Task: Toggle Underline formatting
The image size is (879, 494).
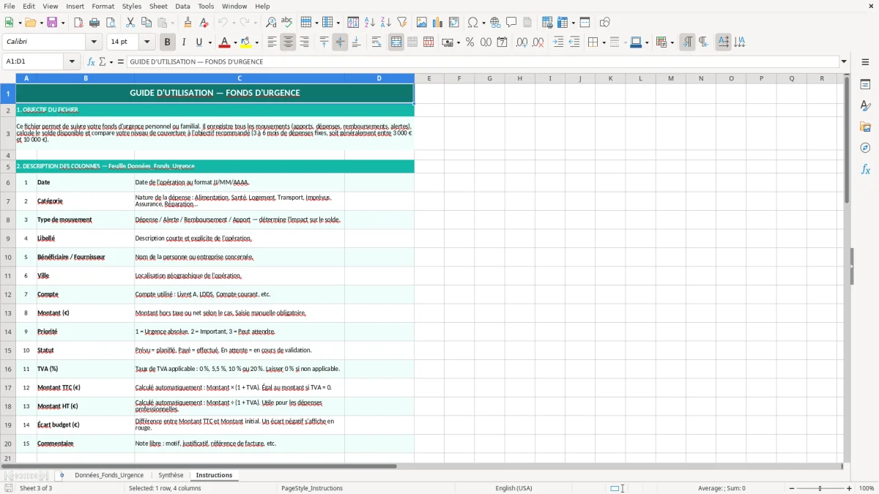Action: tap(199, 42)
